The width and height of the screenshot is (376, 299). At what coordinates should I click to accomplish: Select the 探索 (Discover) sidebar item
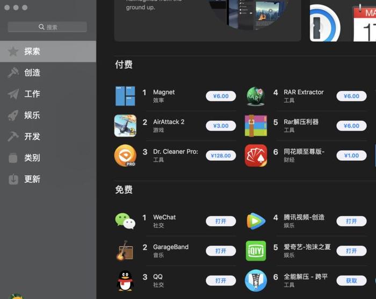click(48, 52)
